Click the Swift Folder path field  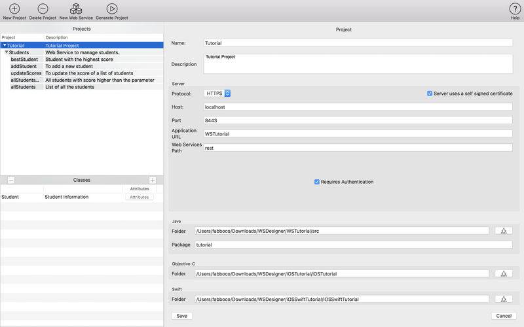pyautogui.click(x=342, y=299)
